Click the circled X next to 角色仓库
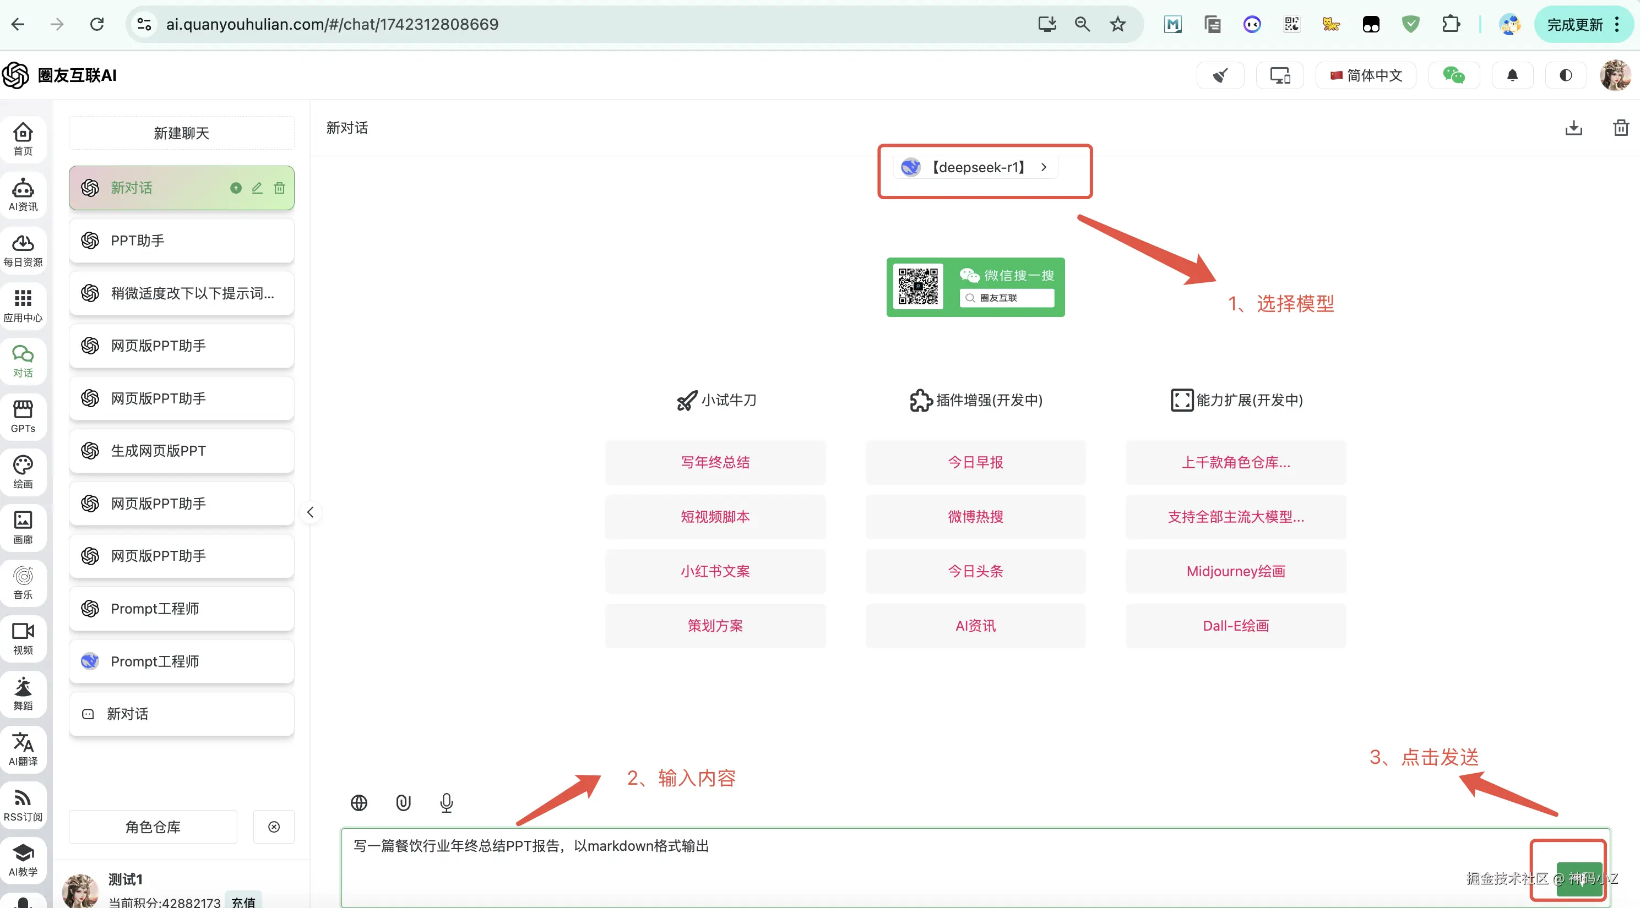Image resolution: width=1640 pixels, height=908 pixels. pyautogui.click(x=274, y=827)
